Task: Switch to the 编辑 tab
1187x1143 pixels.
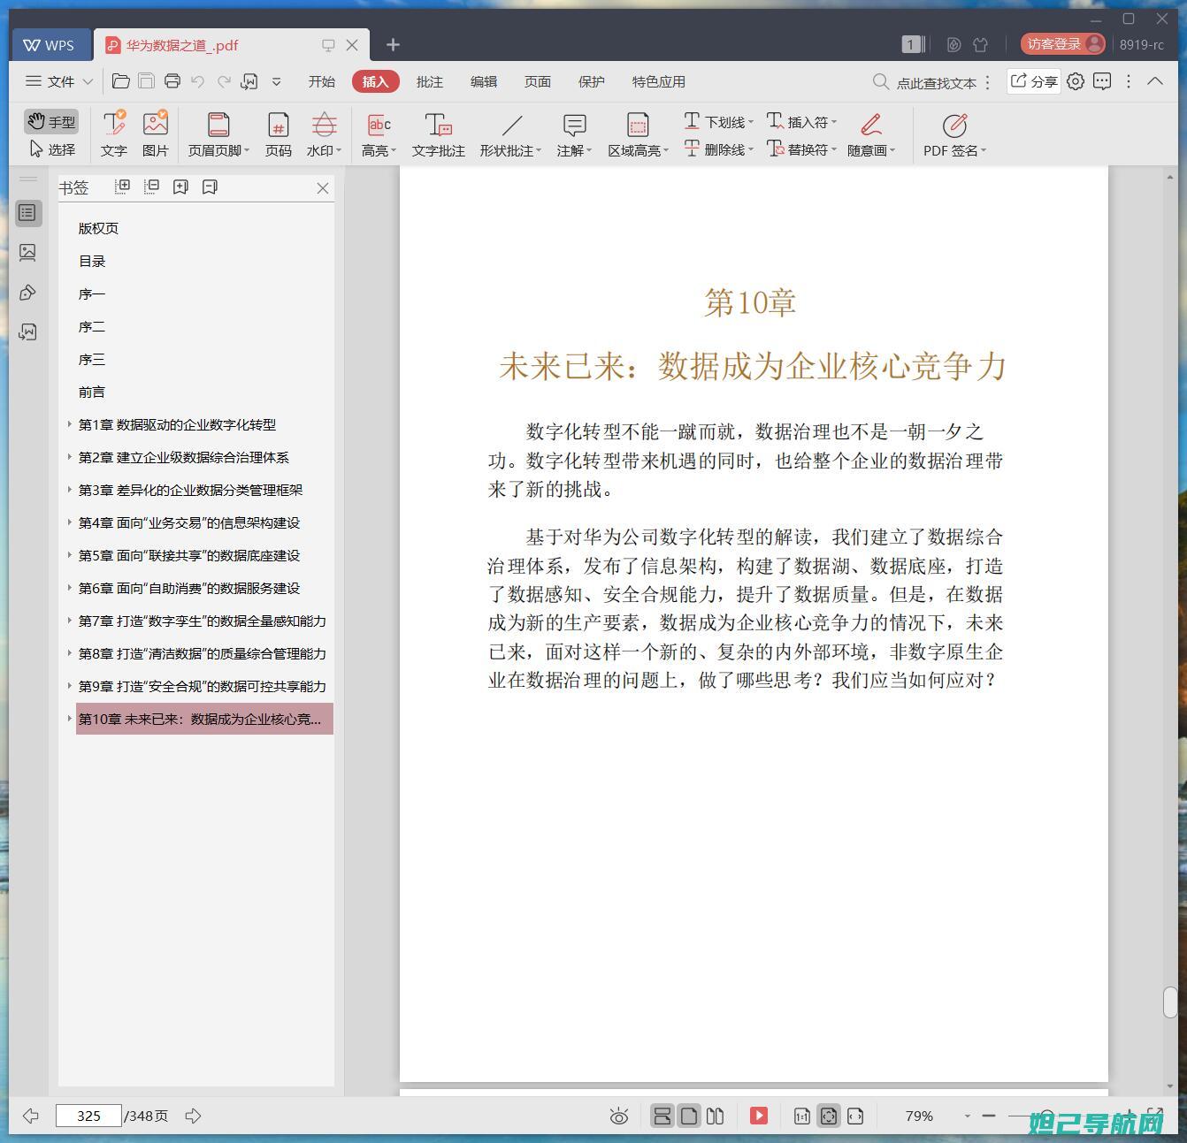Action: point(483,81)
